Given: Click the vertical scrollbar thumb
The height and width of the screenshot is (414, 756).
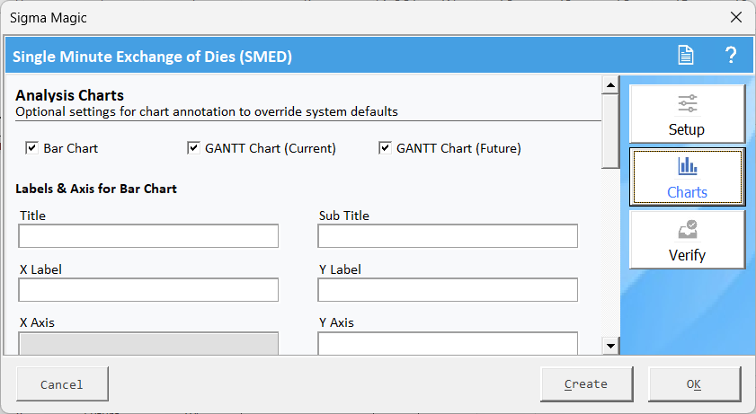Looking at the screenshot, I should [x=611, y=131].
